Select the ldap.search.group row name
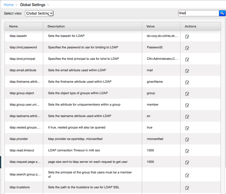Screen dimensions: 226x194 24,175
